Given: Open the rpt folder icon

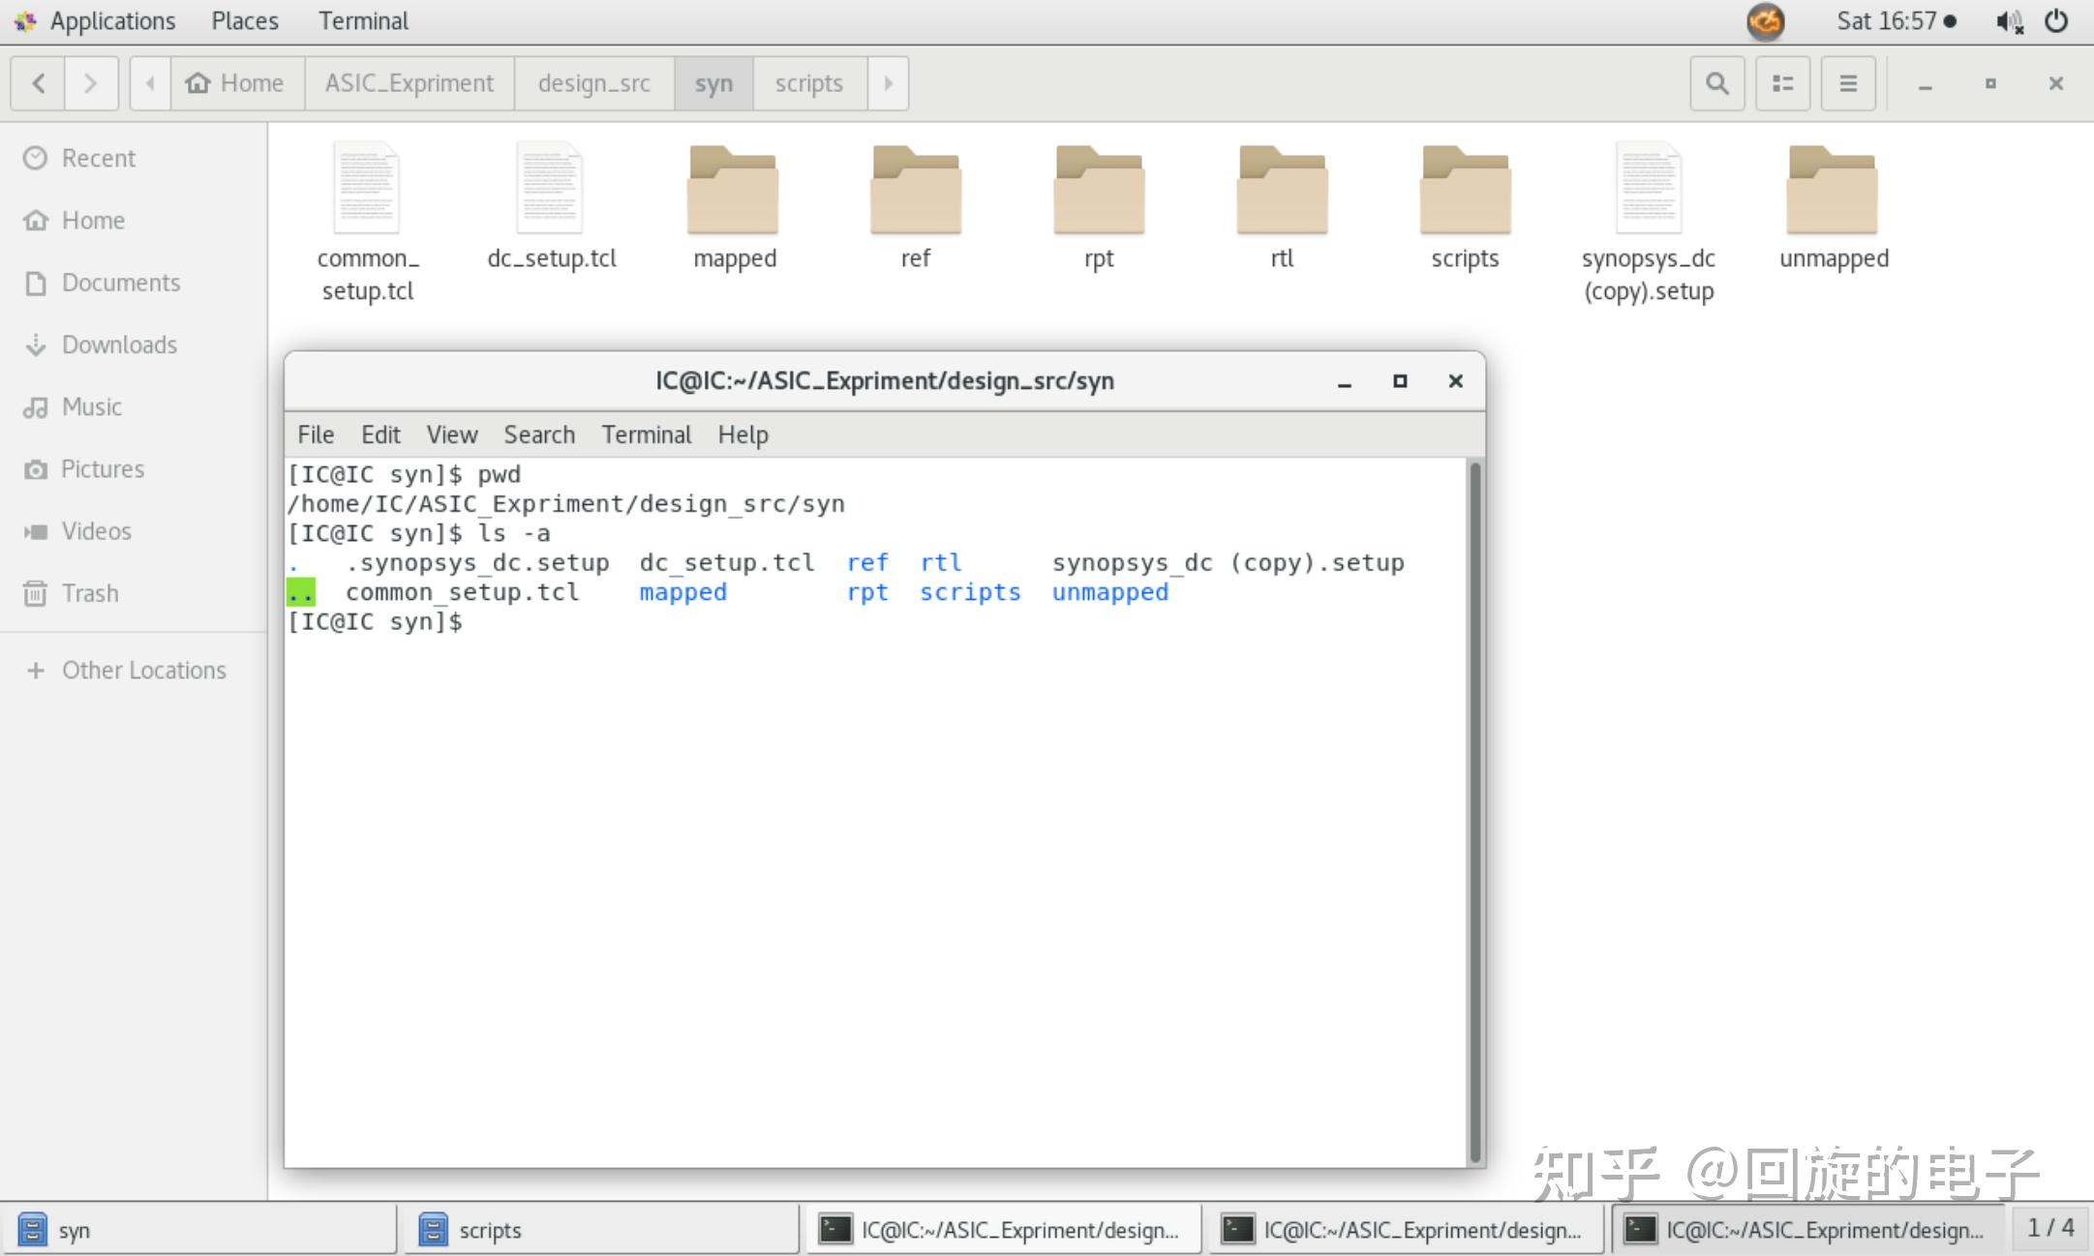Looking at the screenshot, I should (1099, 192).
